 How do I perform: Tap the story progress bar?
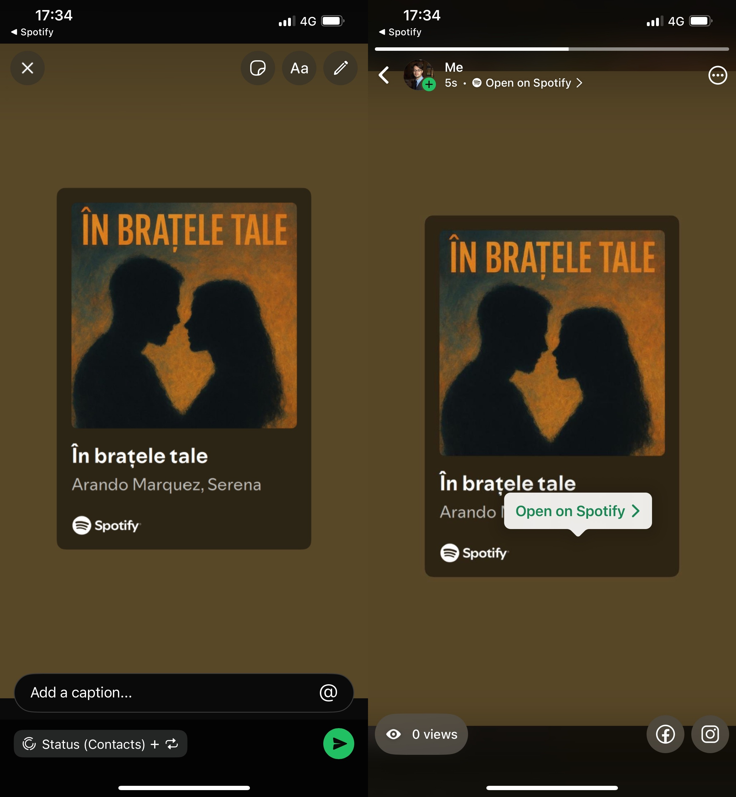pyautogui.click(x=552, y=49)
